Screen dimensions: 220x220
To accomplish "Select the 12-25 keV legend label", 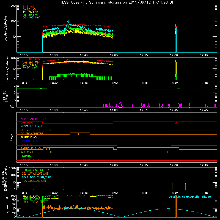I will (30, 12).
